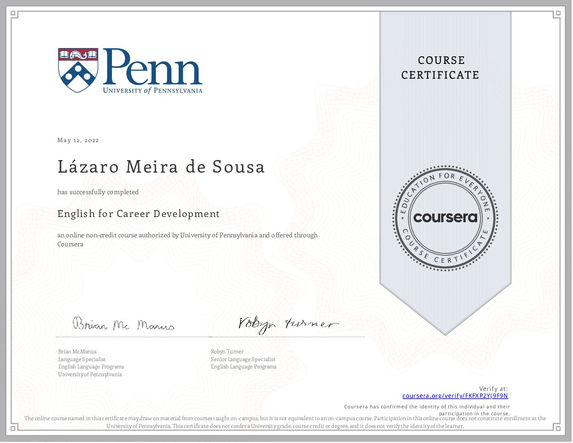Image resolution: width=573 pixels, height=443 pixels.
Task: Click the Coursera circular seal
Action: tap(445, 217)
